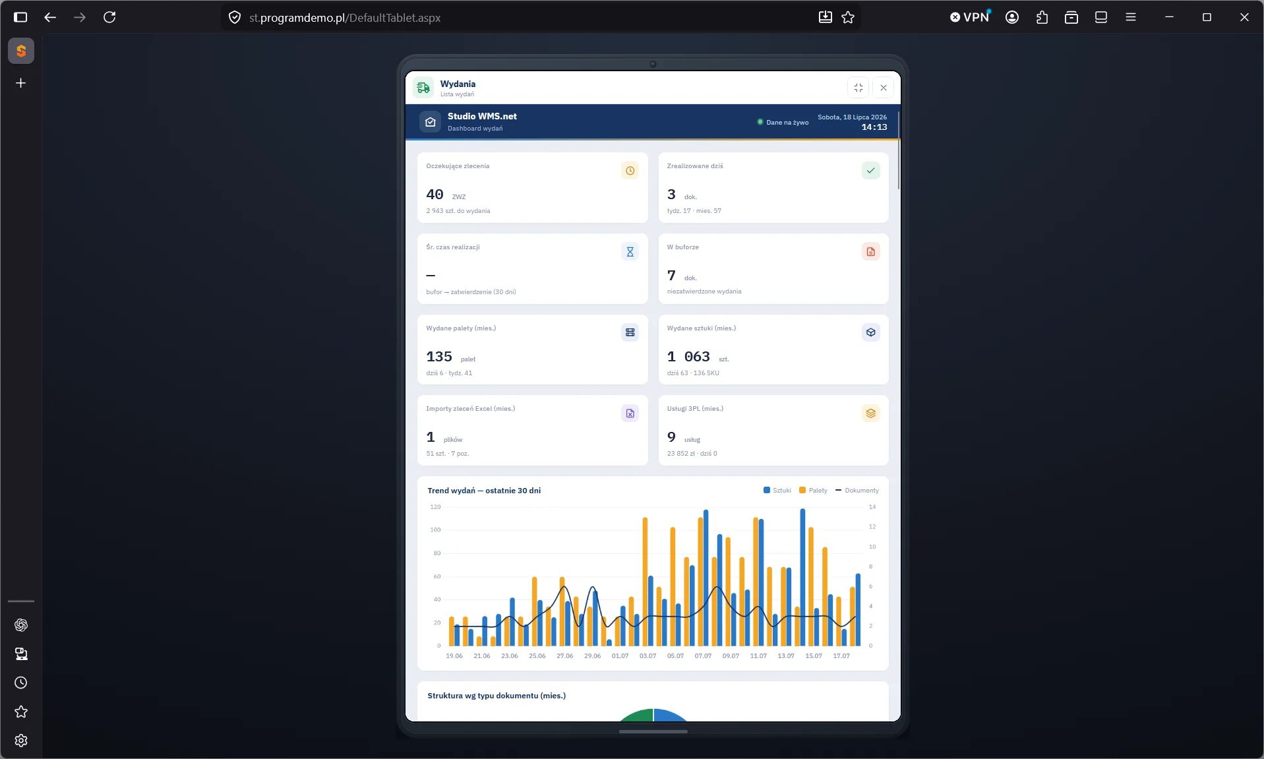Reload the page
This screenshot has height=759, width=1264.
[x=109, y=17]
